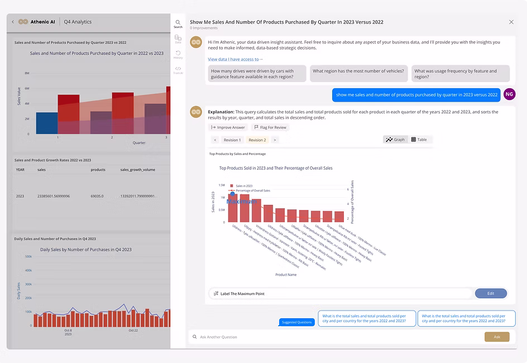Open View data I have access to link
This screenshot has height=363, width=527.
coord(235,59)
